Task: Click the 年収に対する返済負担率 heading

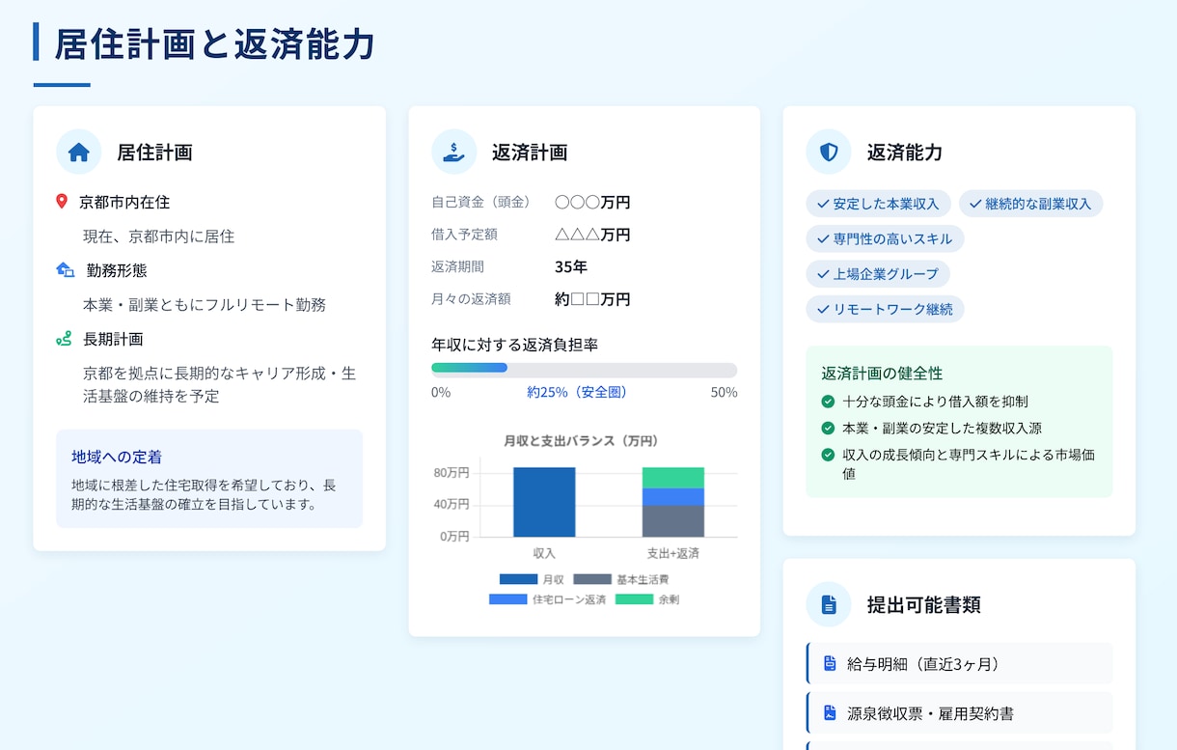Action: click(x=515, y=345)
